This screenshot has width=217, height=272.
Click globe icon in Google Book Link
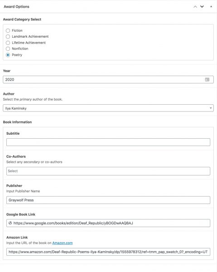point(10,223)
